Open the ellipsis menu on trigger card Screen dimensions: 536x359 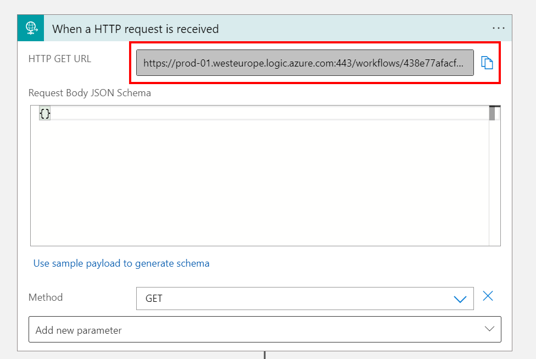(x=499, y=29)
